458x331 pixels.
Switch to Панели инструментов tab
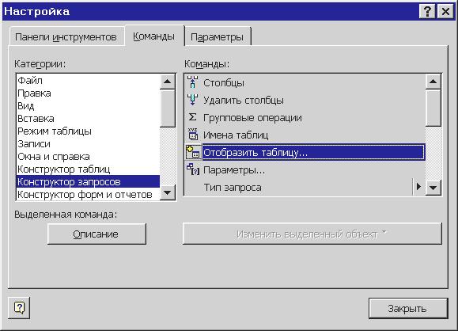66,37
